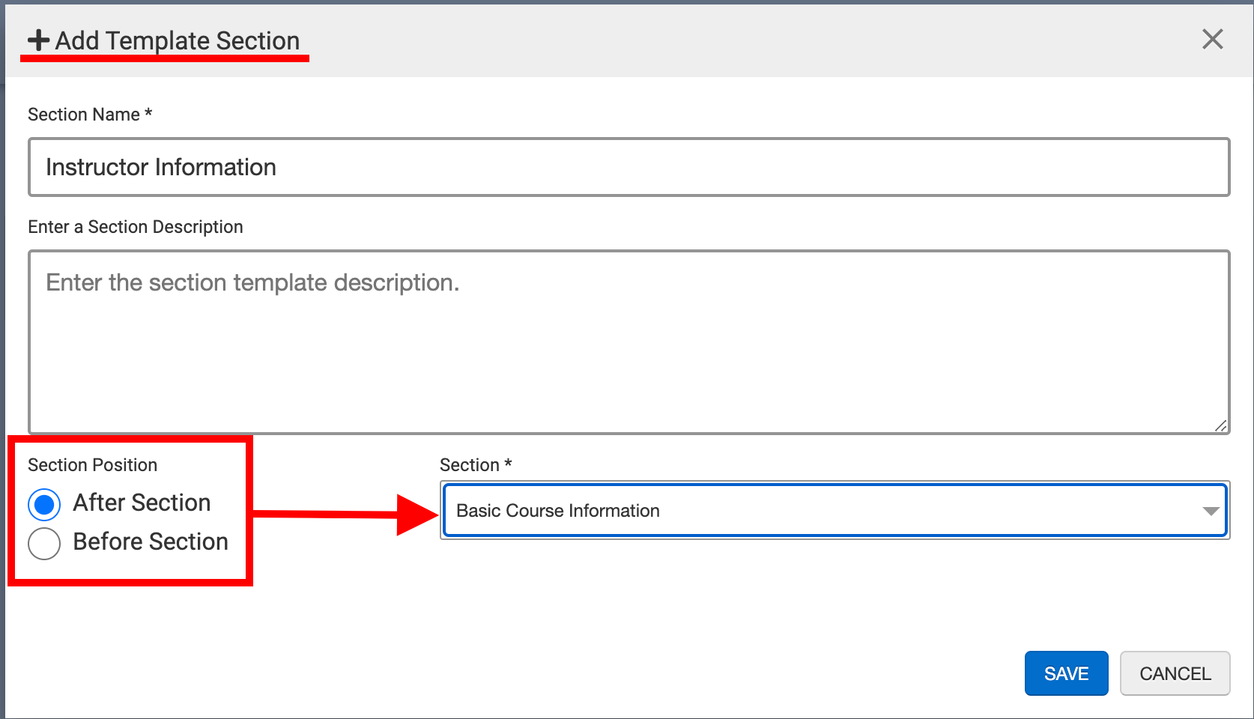
Task: Click the description box resize handle
Action: click(x=1220, y=425)
